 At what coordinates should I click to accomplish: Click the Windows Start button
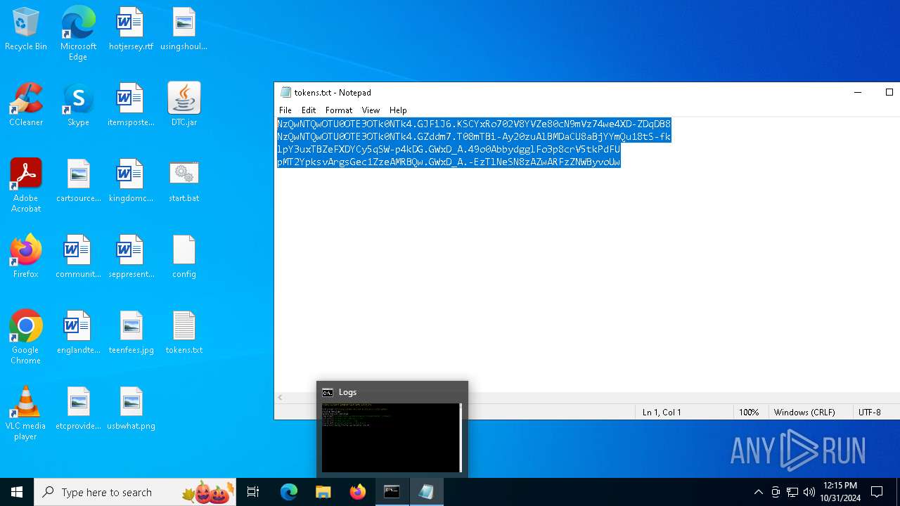(x=17, y=492)
